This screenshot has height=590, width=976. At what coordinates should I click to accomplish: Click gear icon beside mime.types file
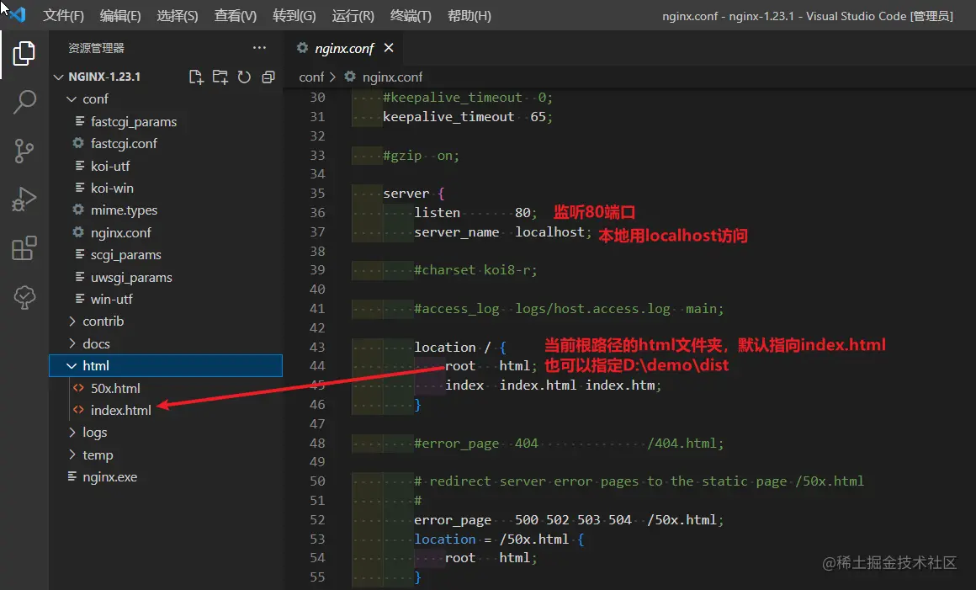pos(77,210)
